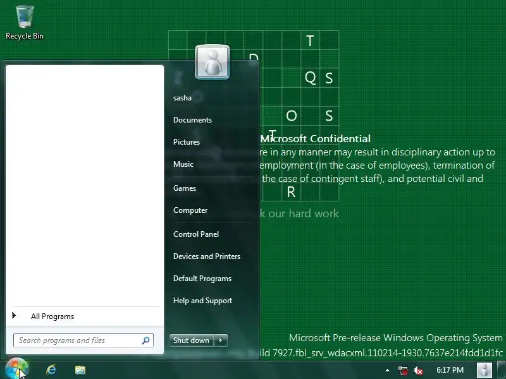This screenshot has width=506, height=379.
Task: Open Games from the Start menu
Action: tap(185, 188)
